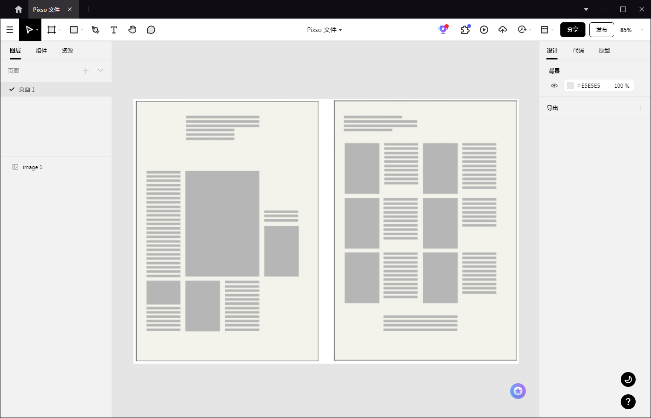Open the version history clock icon
This screenshot has width=651, height=418.
tap(522, 30)
